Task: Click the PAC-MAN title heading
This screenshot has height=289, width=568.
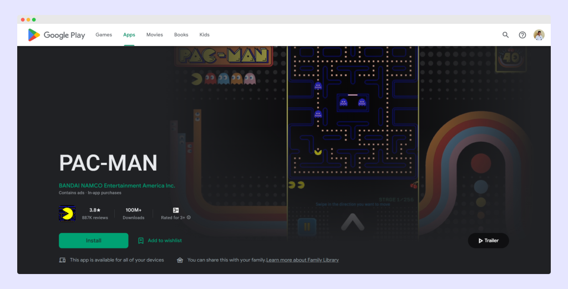Action: tap(108, 163)
